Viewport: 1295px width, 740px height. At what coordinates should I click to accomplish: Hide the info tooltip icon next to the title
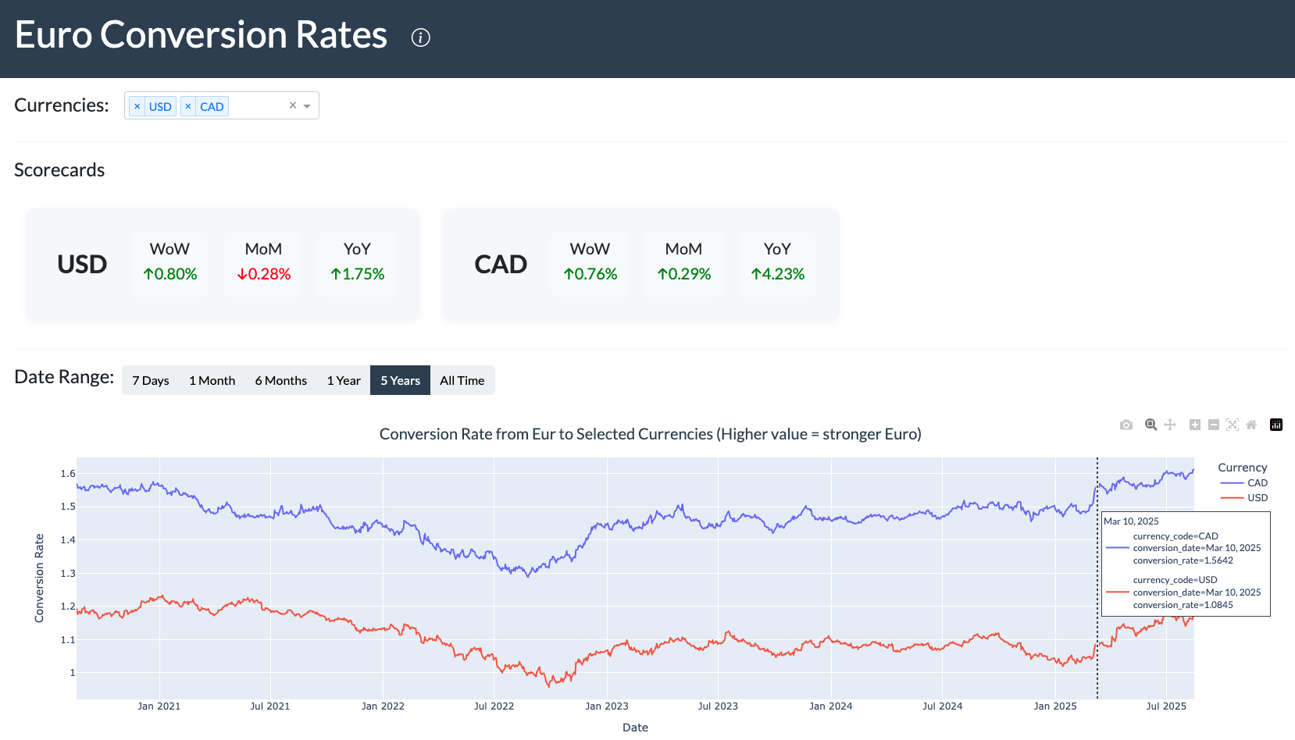click(420, 37)
